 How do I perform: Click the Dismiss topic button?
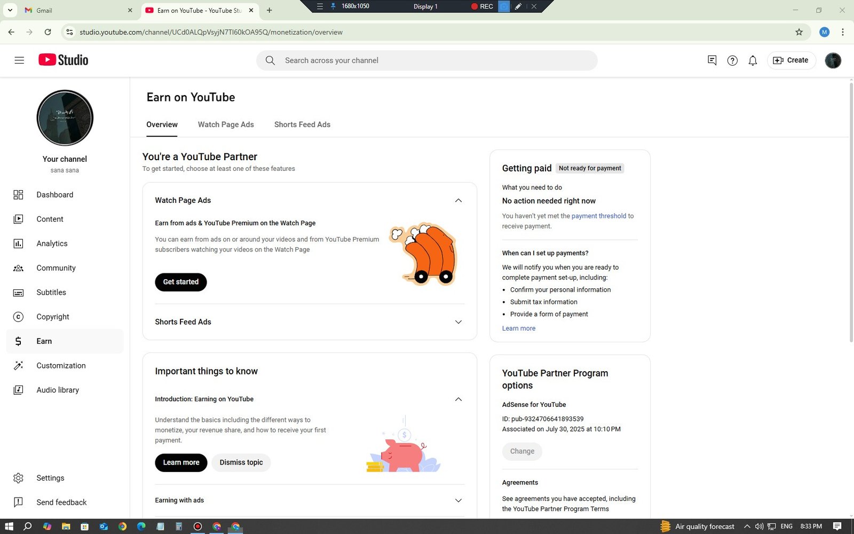coord(241,462)
